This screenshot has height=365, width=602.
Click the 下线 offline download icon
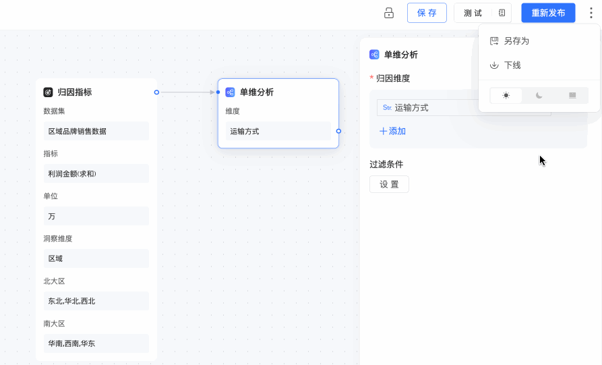pos(494,65)
